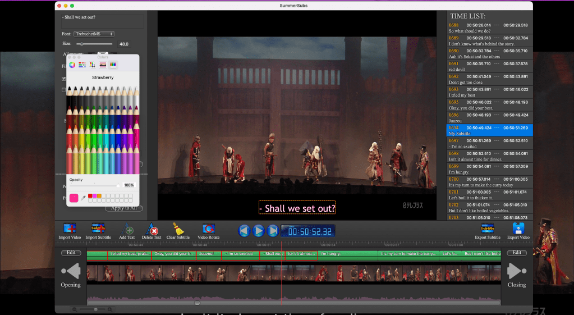The width and height of the screenshot is (574, 315).
Task: Click the 100% opacity field
Action: [x=129, y=185]
